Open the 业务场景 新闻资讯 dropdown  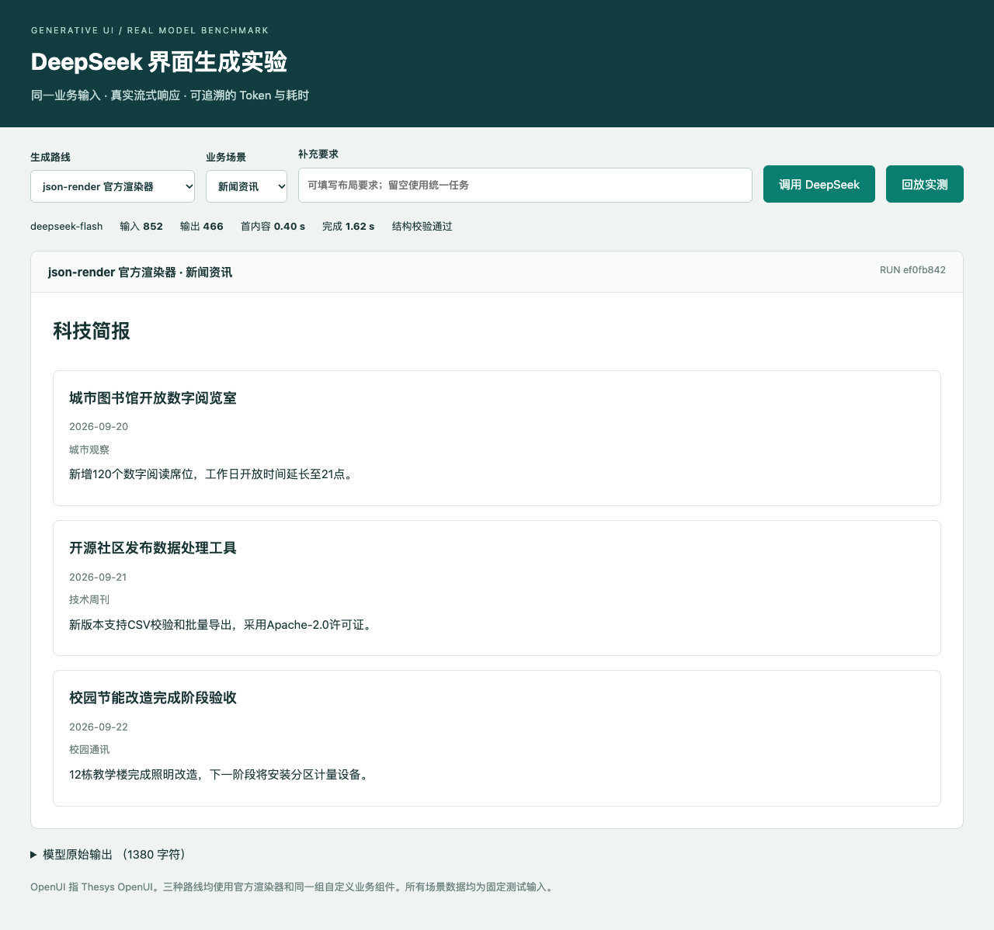tap(246, 186)
